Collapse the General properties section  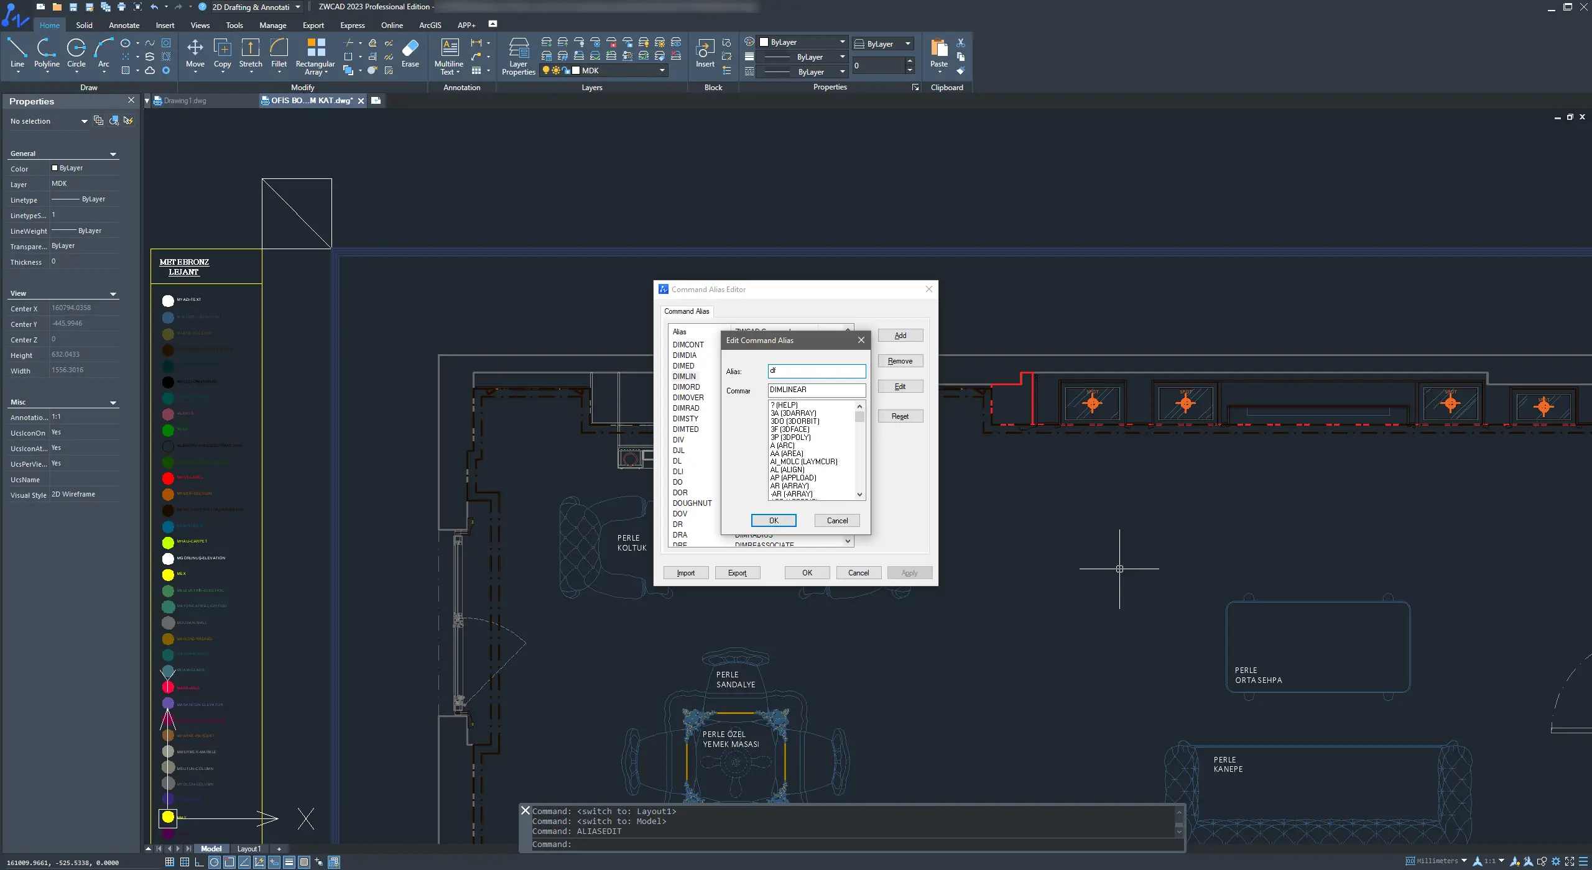[x=113, y=154]
